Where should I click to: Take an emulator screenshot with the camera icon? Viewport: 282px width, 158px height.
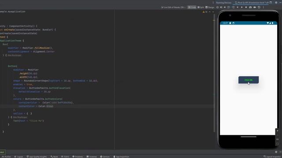click(x=250, y=7)
